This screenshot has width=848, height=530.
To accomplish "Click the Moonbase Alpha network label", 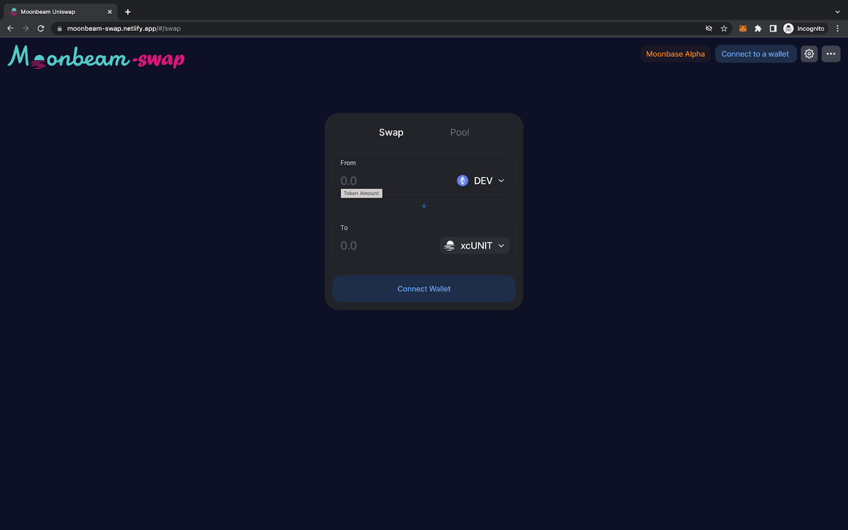I will click(x=675, y=54).
